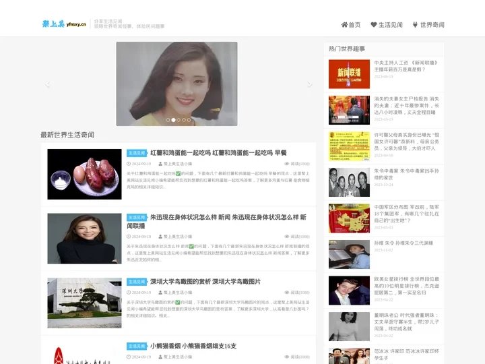The width and height of the screenshot is (485, 364).
Task: Click the eye view-count icon on 深圳大学 article
Action: pyautogui.click(x=287, y=293)
